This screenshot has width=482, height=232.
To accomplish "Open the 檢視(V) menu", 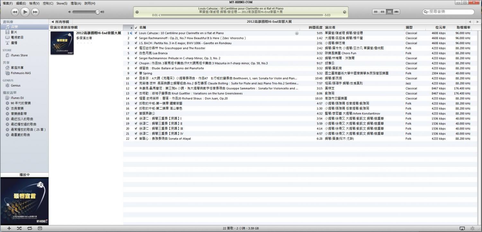I will pos(34,3).
